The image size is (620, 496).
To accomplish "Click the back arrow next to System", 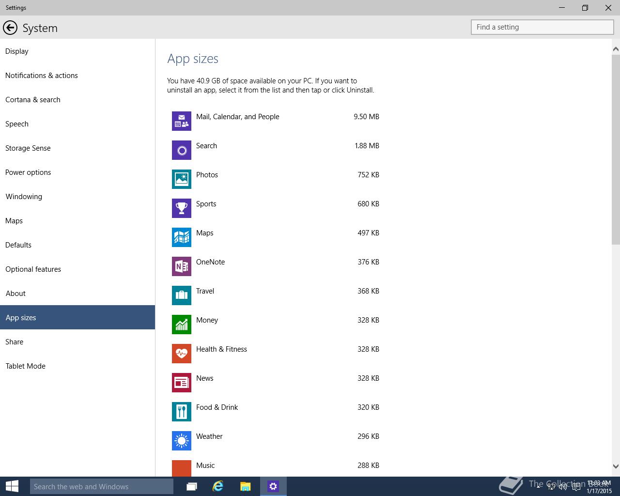I will point(10,28).
